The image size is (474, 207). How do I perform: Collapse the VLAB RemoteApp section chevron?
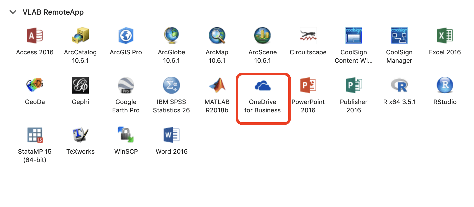tap(13, 12)
